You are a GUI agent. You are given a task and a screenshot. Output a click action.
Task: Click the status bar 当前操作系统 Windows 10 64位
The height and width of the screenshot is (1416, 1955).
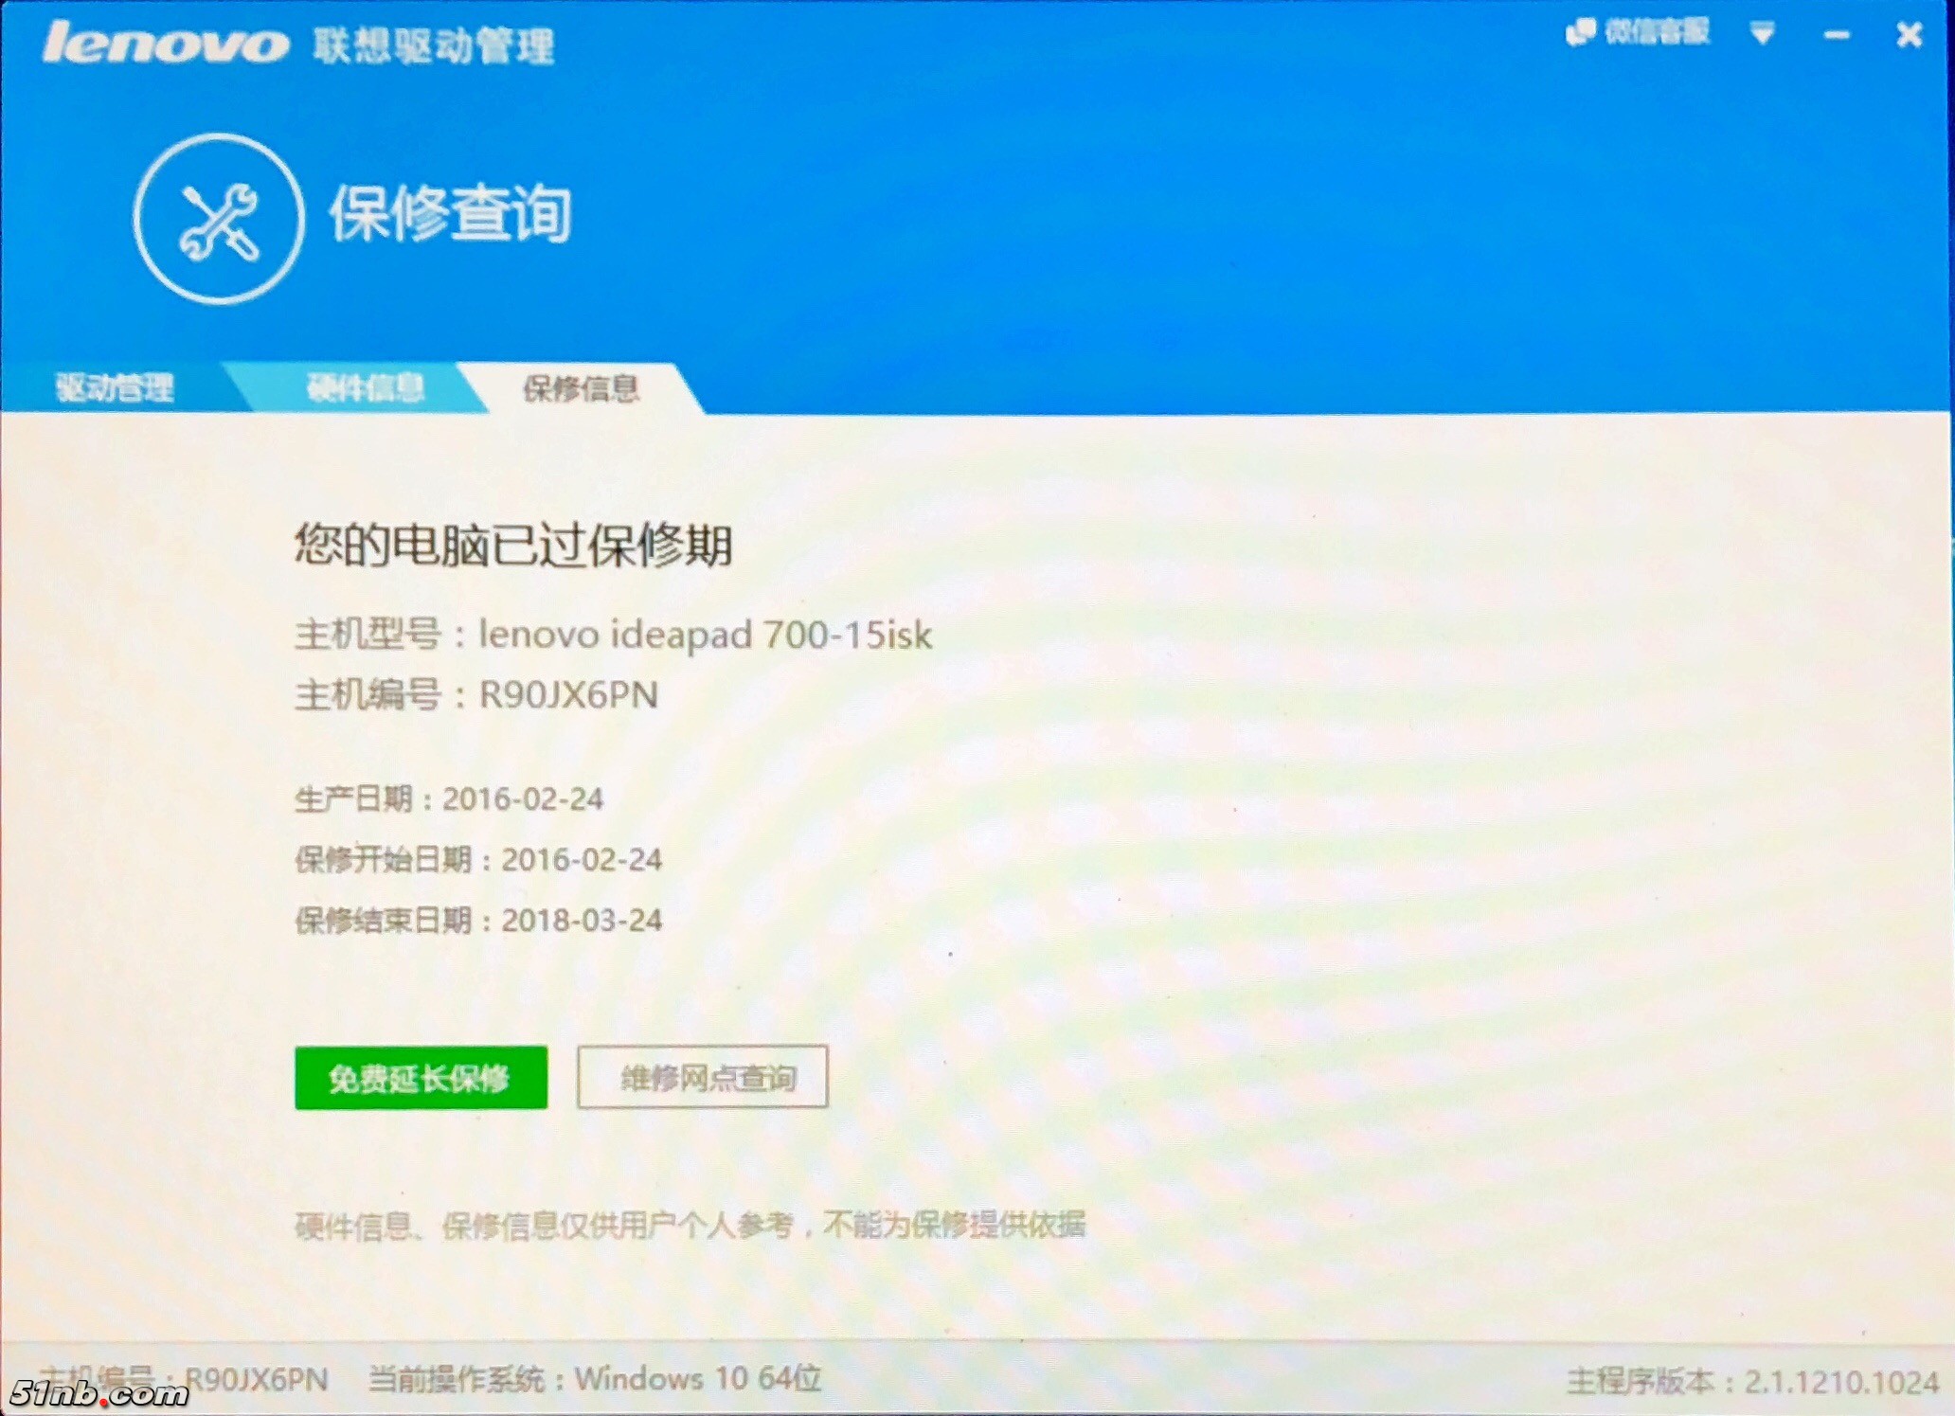click(x=595, y=1378)
